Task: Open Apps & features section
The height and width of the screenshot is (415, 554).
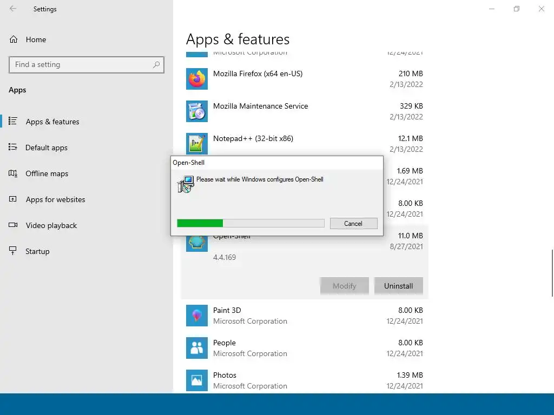Action: [52, 122]
